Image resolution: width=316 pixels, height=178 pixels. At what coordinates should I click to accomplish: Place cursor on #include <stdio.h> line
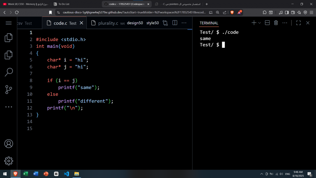tap(61, 40)
